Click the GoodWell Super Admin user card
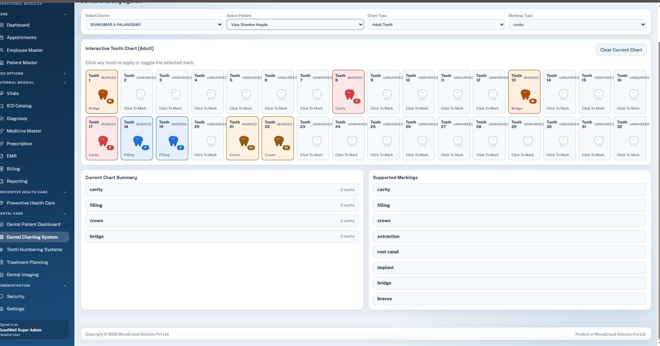The height and width of the screenshot is (346, 660). tap(34, 330)
